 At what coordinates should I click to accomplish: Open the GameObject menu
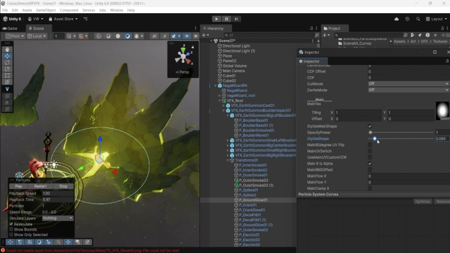(46, 10)
